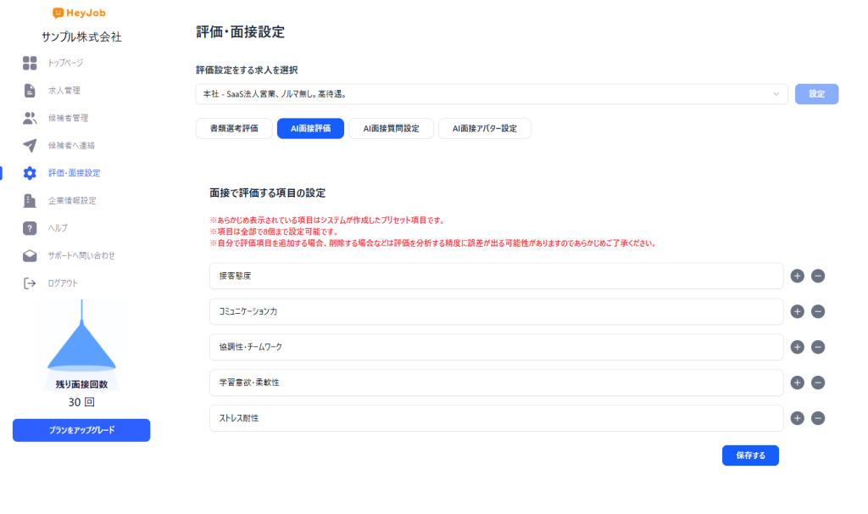Click the 学習意欲・柔軟性 input field

496,383
